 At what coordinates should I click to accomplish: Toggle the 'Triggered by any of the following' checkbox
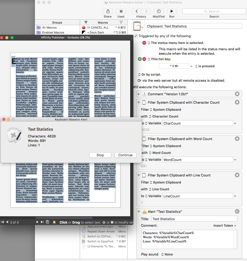136,36
